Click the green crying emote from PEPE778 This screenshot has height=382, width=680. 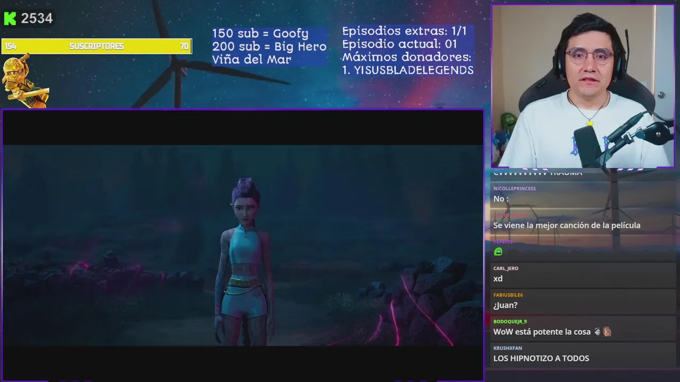point(498,251)
